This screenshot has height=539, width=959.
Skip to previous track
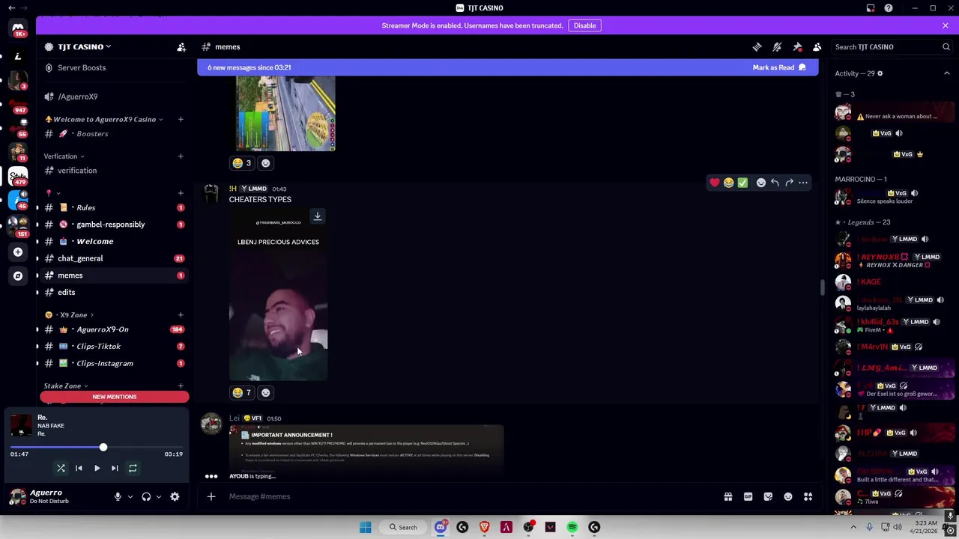(79, 468)
